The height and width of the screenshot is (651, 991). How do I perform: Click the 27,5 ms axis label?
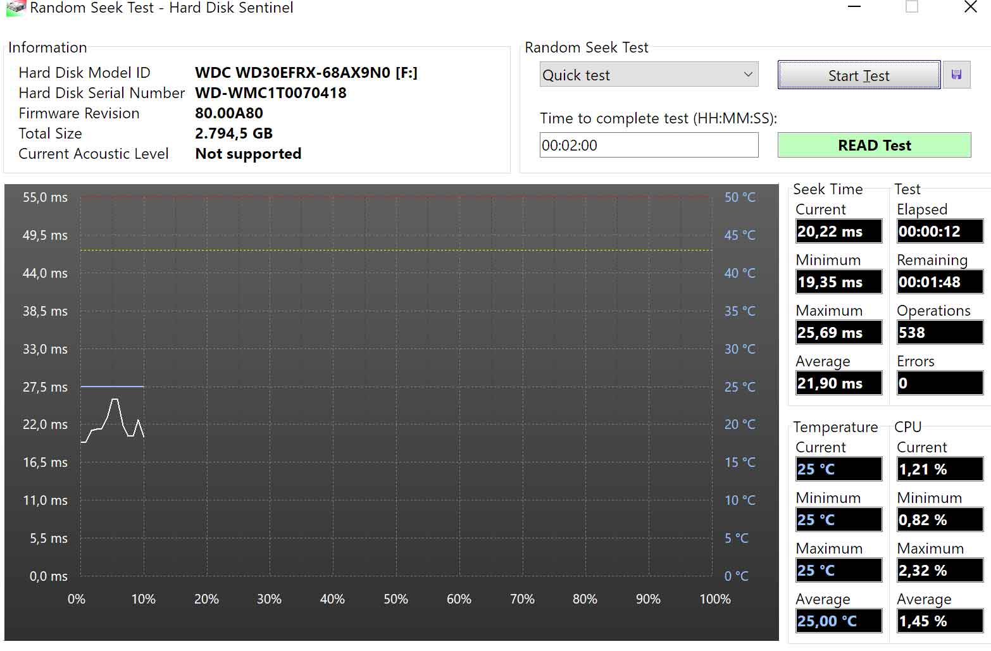tap(45, 387)
